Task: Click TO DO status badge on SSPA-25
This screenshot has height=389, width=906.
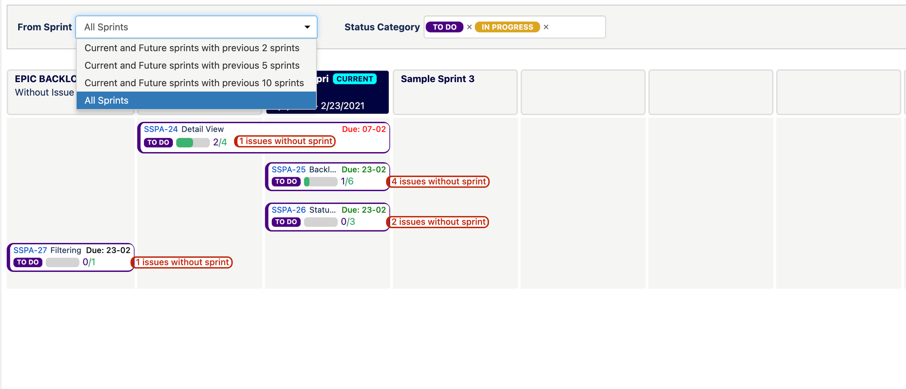Action: [x=286, y=182]
